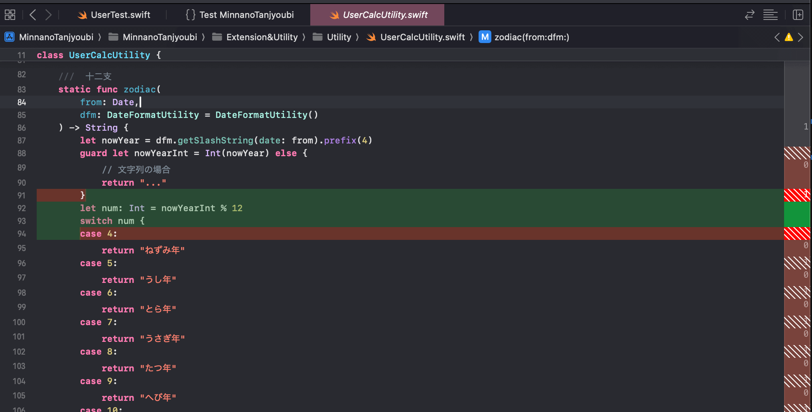Click the Xcode project icon in jump bar

(10, 37)
